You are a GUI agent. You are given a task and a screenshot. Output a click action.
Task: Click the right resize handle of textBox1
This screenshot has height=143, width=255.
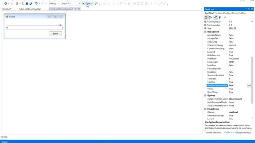pos(63,27)
